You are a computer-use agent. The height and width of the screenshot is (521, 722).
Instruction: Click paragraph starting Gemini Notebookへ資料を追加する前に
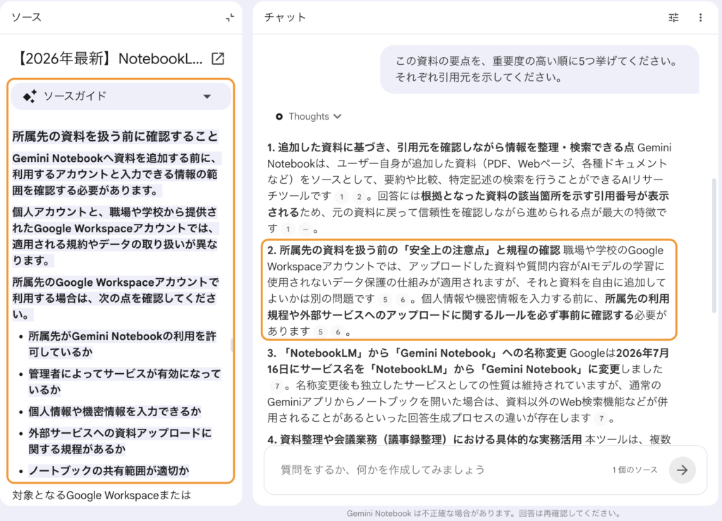tap(116, 175)
